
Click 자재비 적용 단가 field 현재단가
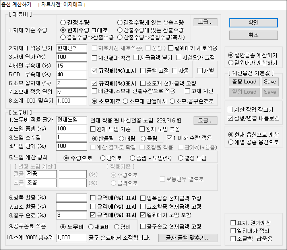pyautogui.click(x=72, y=48)
